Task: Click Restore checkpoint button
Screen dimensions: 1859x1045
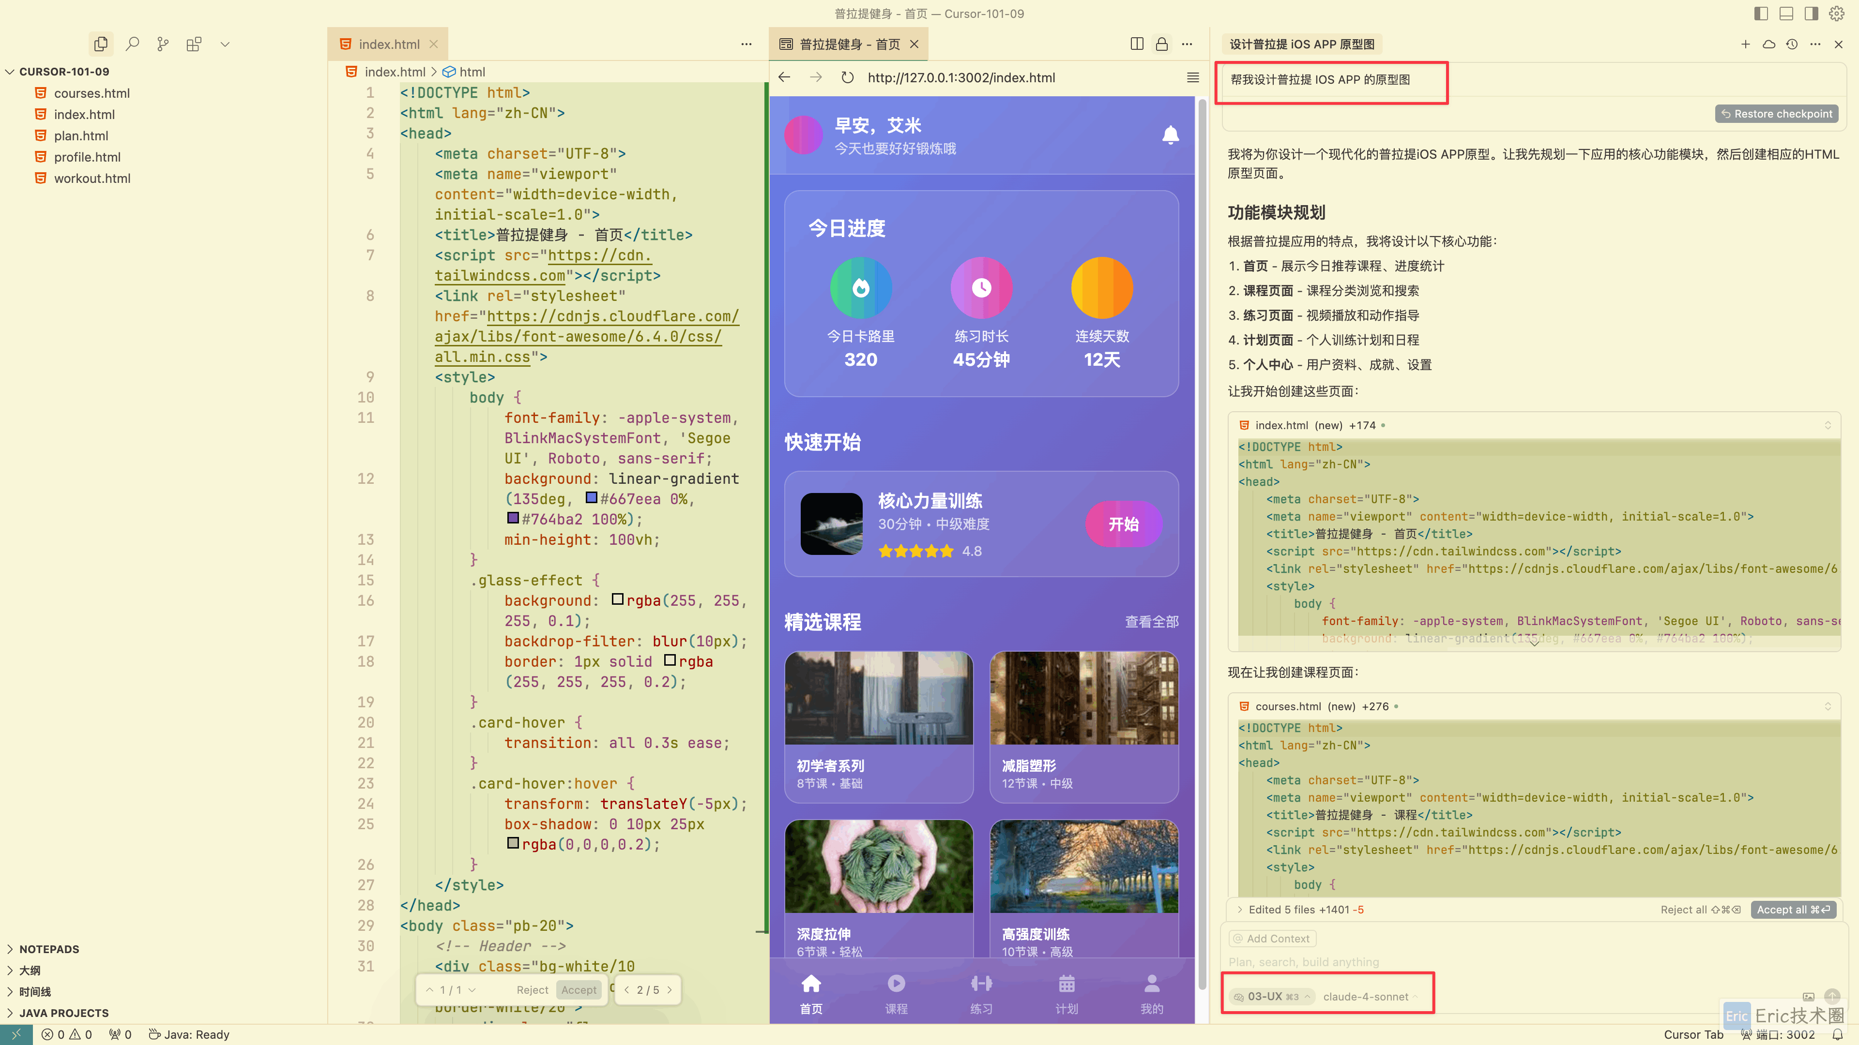Action: 1777,114
